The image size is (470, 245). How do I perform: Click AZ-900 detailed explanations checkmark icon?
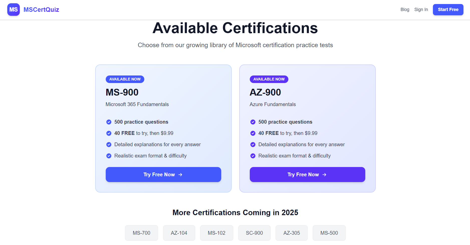[x=253, y=145]
